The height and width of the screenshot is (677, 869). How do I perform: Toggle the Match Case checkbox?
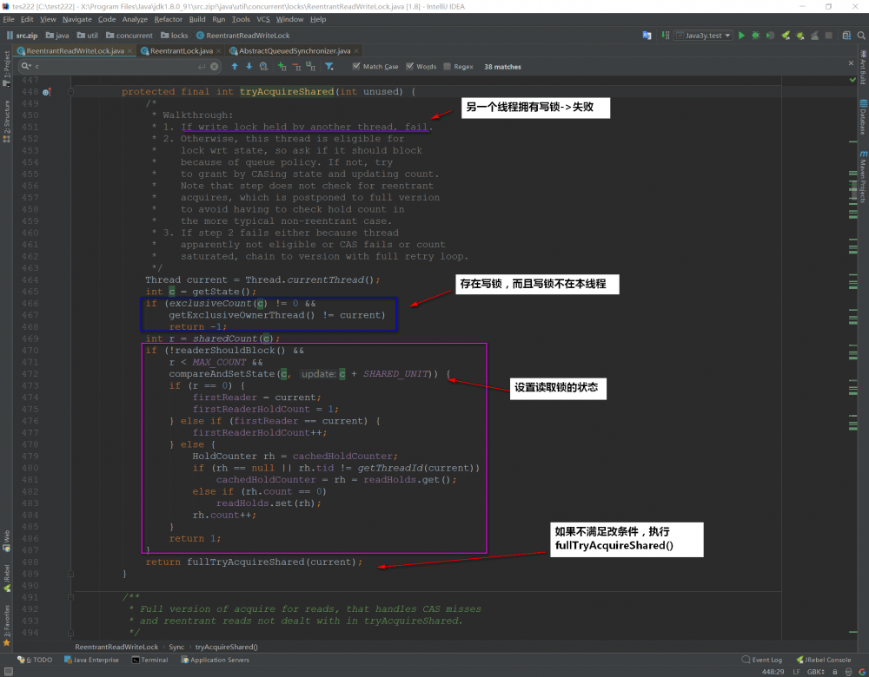tap(356, 66)
